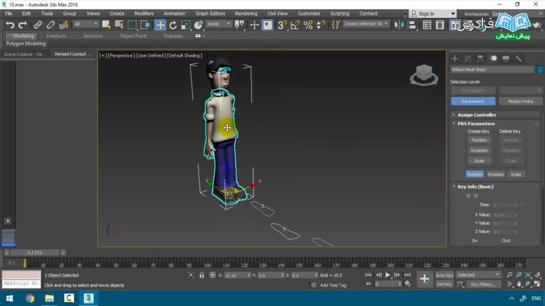Expand the Assign Controller rollout
Image resolution: width=545 pixels, height=306 pixels.
pyautogui.click(x=476, y=115)
